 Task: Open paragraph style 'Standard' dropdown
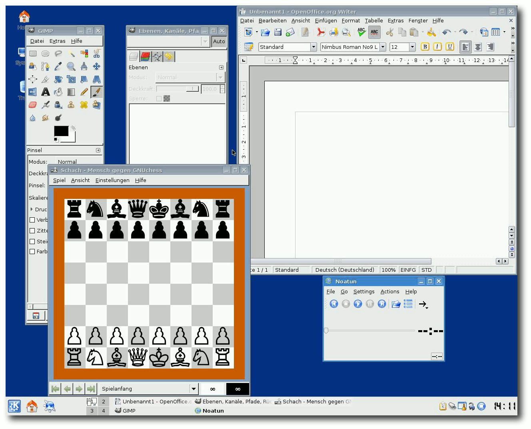click(x=313, y=47)
